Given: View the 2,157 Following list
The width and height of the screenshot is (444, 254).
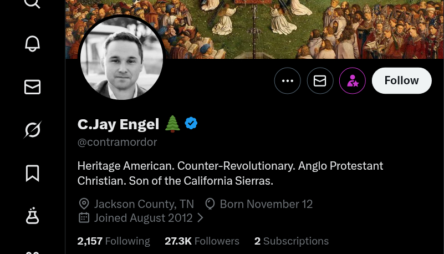Looking at the screenshot, I should 114,241.
